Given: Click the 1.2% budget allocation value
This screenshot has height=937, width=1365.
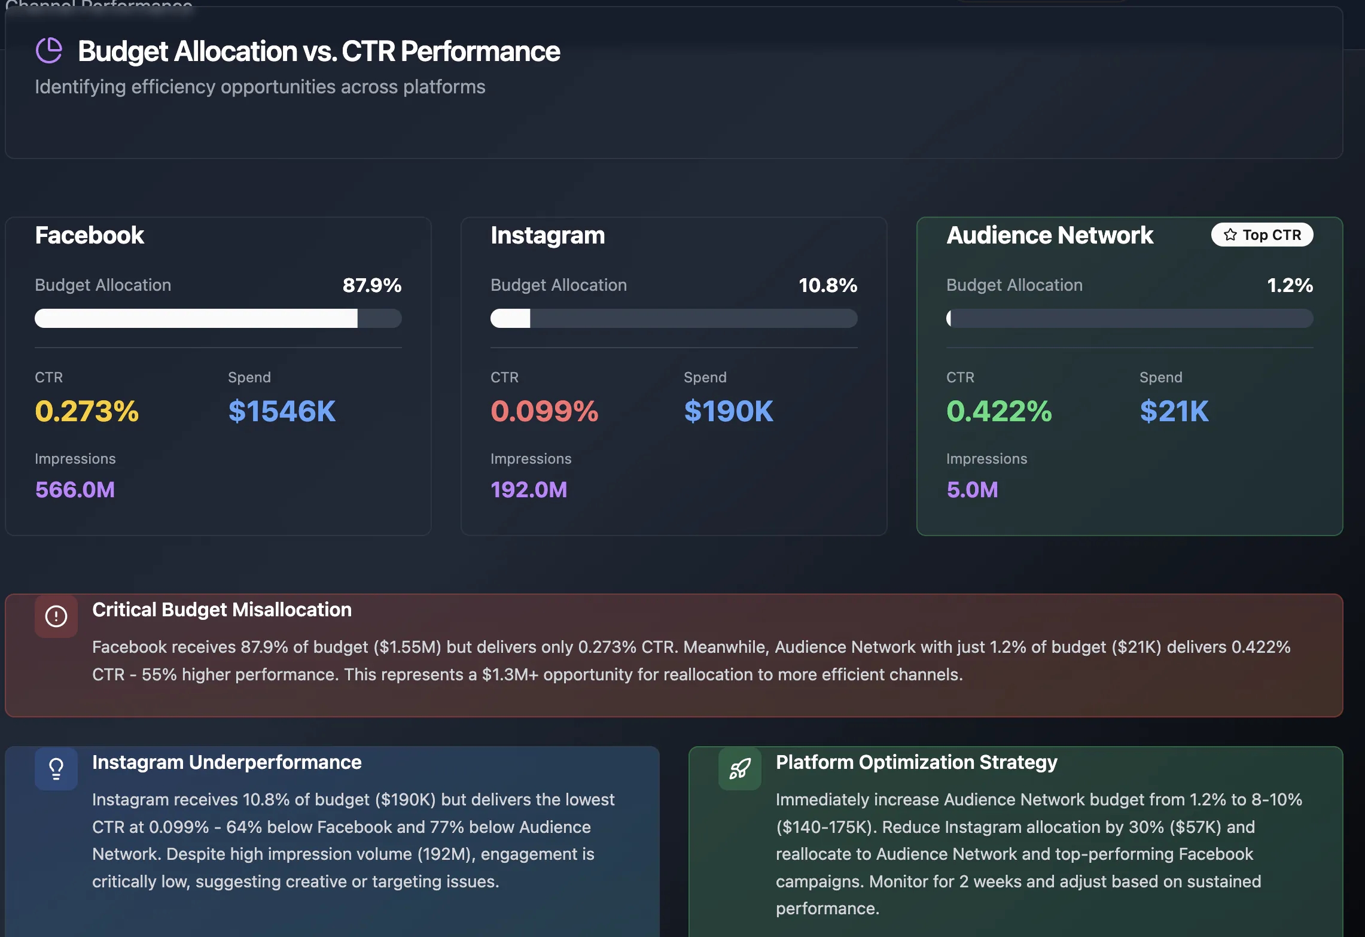Looking at the screenshot, I should (1290, 285).
